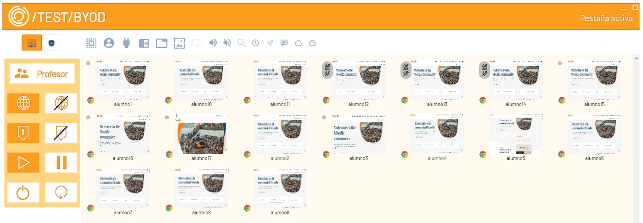Image resolution: width=643 pixels, height=223 pixels.
Task: Click the greyed-out monitor icon in toolbar
Action: [x=197, y=43]
